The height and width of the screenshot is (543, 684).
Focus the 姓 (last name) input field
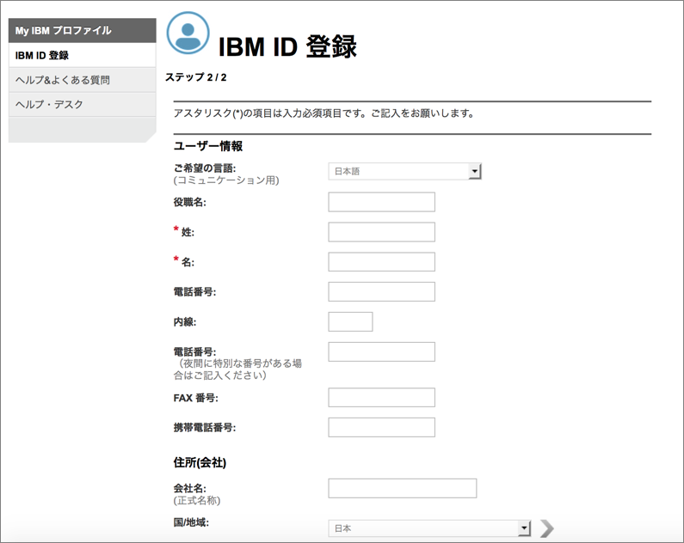[x=382, y=232]
